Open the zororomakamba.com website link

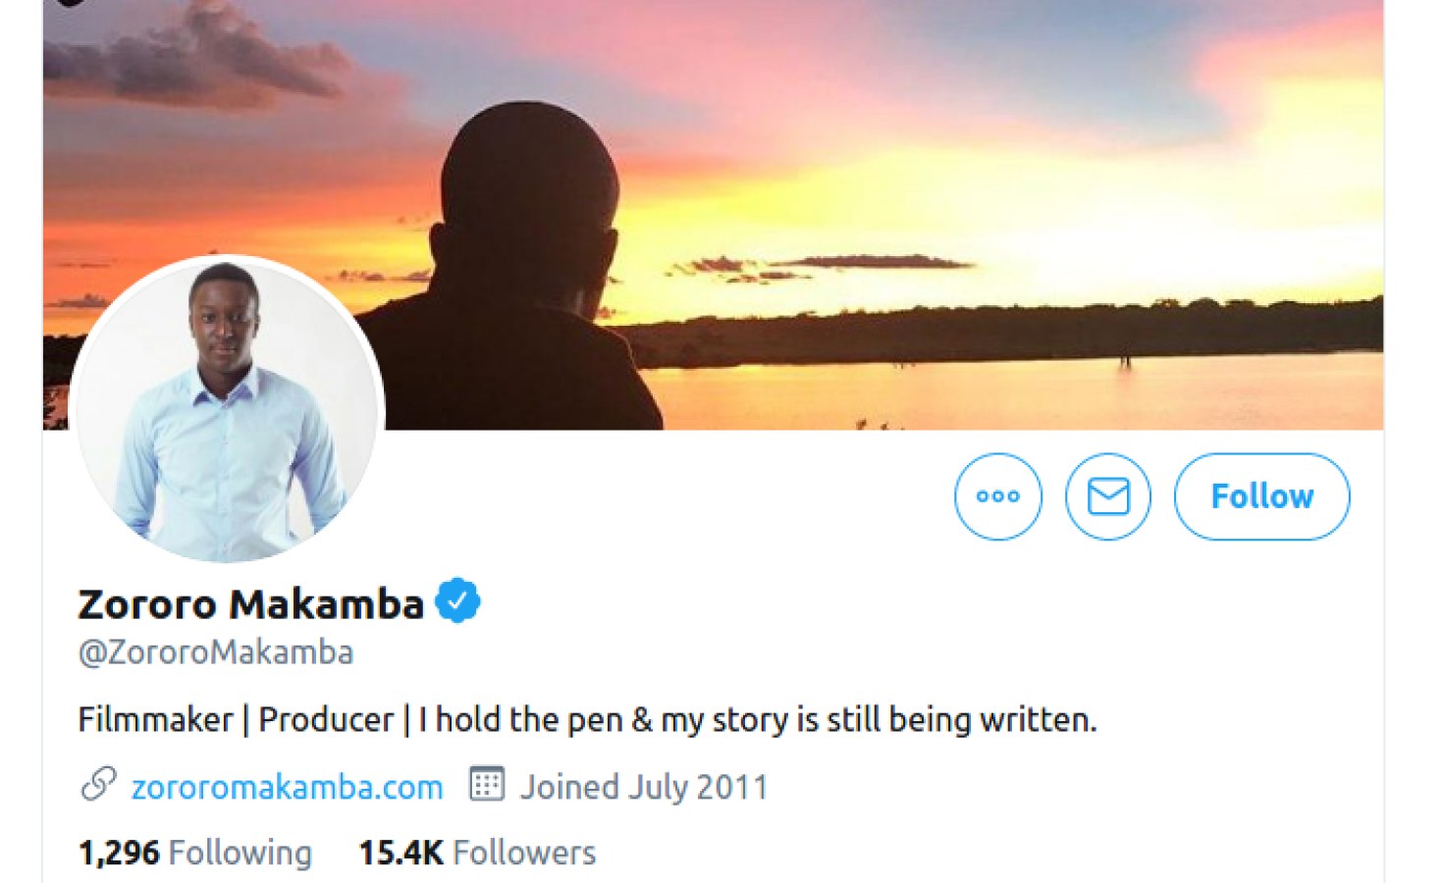pos(287,787)
